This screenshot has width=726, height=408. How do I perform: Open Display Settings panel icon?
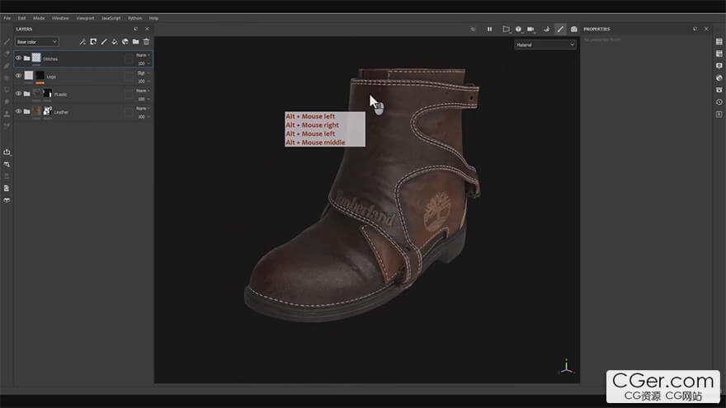coord(719,66)
